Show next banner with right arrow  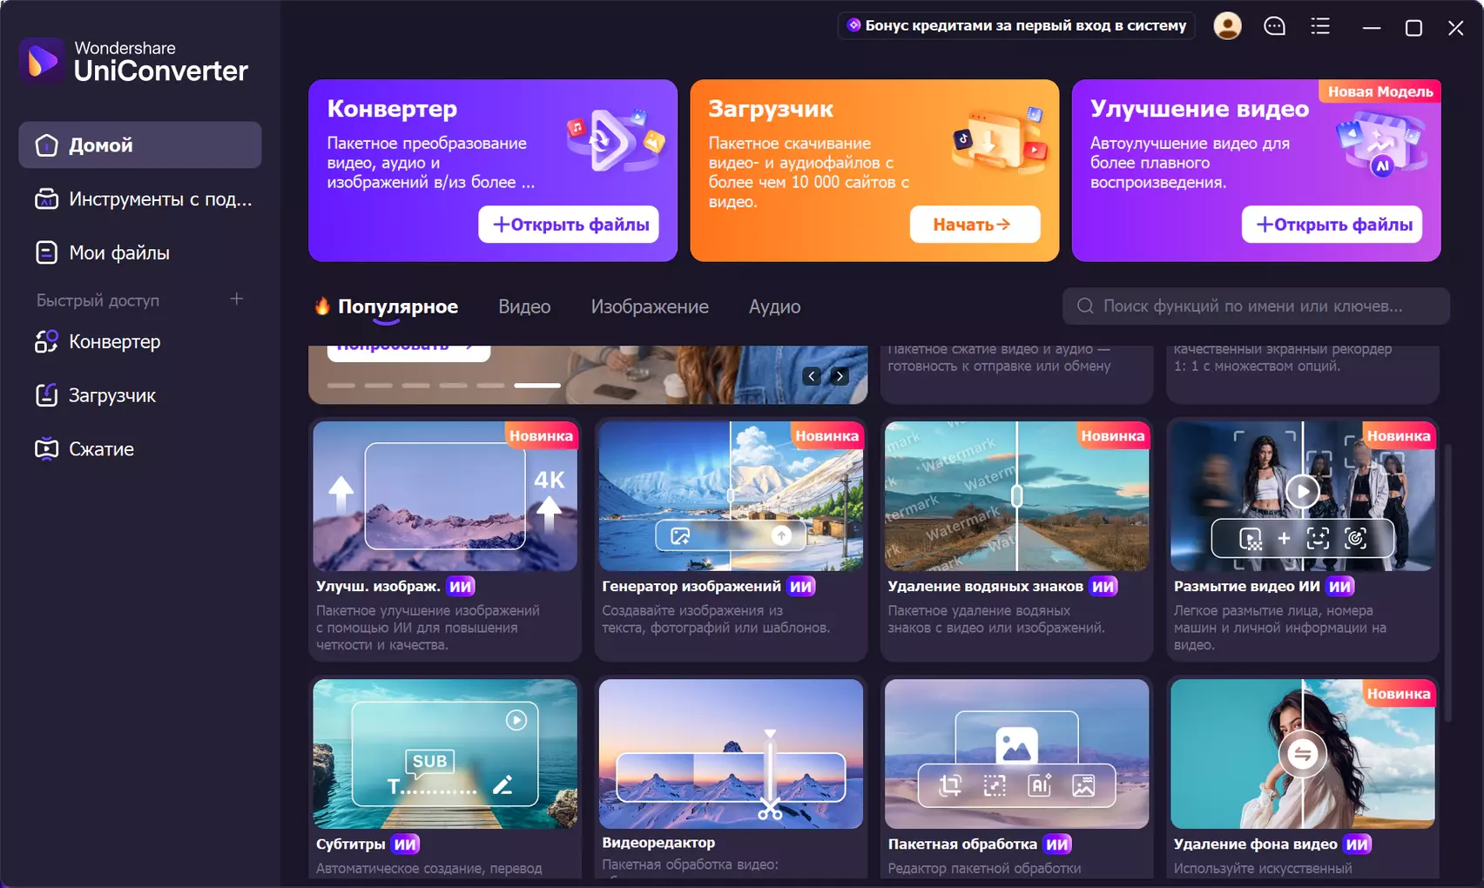[840, 376]
